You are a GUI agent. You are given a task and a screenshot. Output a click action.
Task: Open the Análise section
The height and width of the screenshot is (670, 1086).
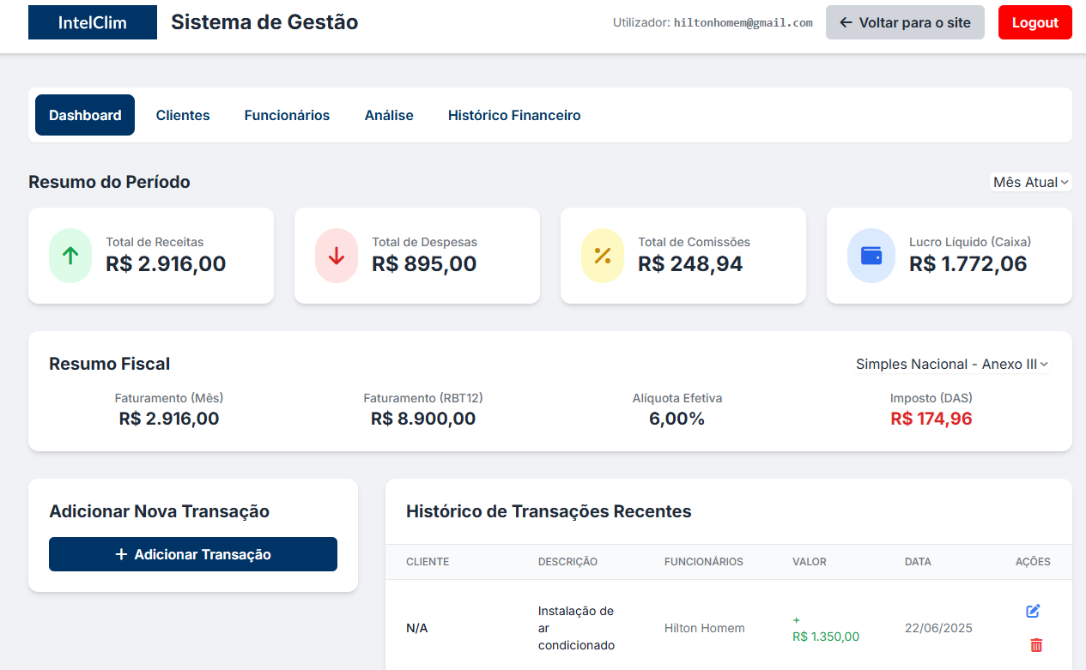click(x=389, y=114)
